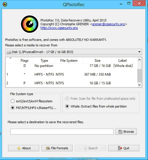Click the star icon on About button

19,148
